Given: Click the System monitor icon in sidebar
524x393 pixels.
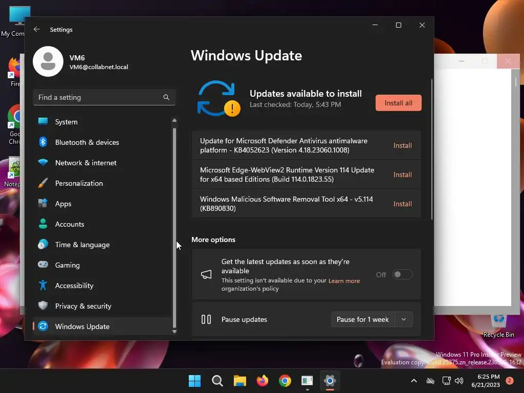Looking at the screenshot, I should [x=43, y=122].
